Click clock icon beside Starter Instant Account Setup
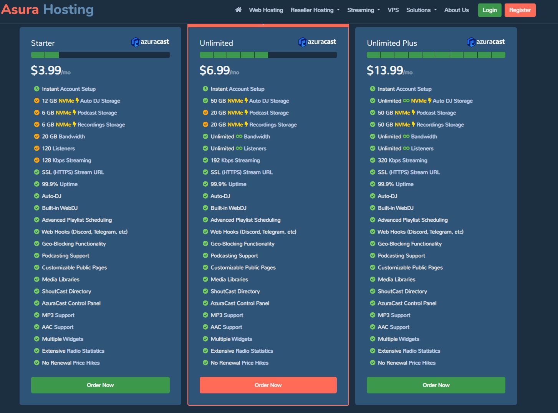Screen dimensions: 558x413 37,89
